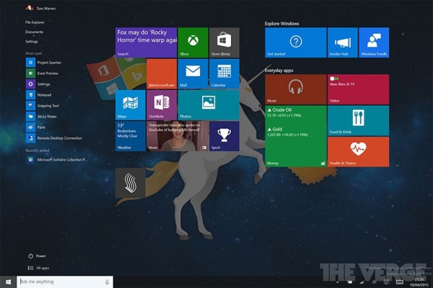Open Remote Desktop Connection
Screen dimensions: 433x288
54,138
